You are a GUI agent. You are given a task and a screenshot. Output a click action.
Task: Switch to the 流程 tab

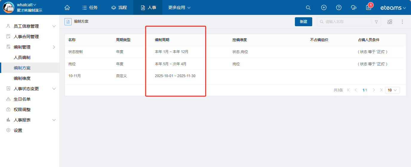tap(119, 7)
